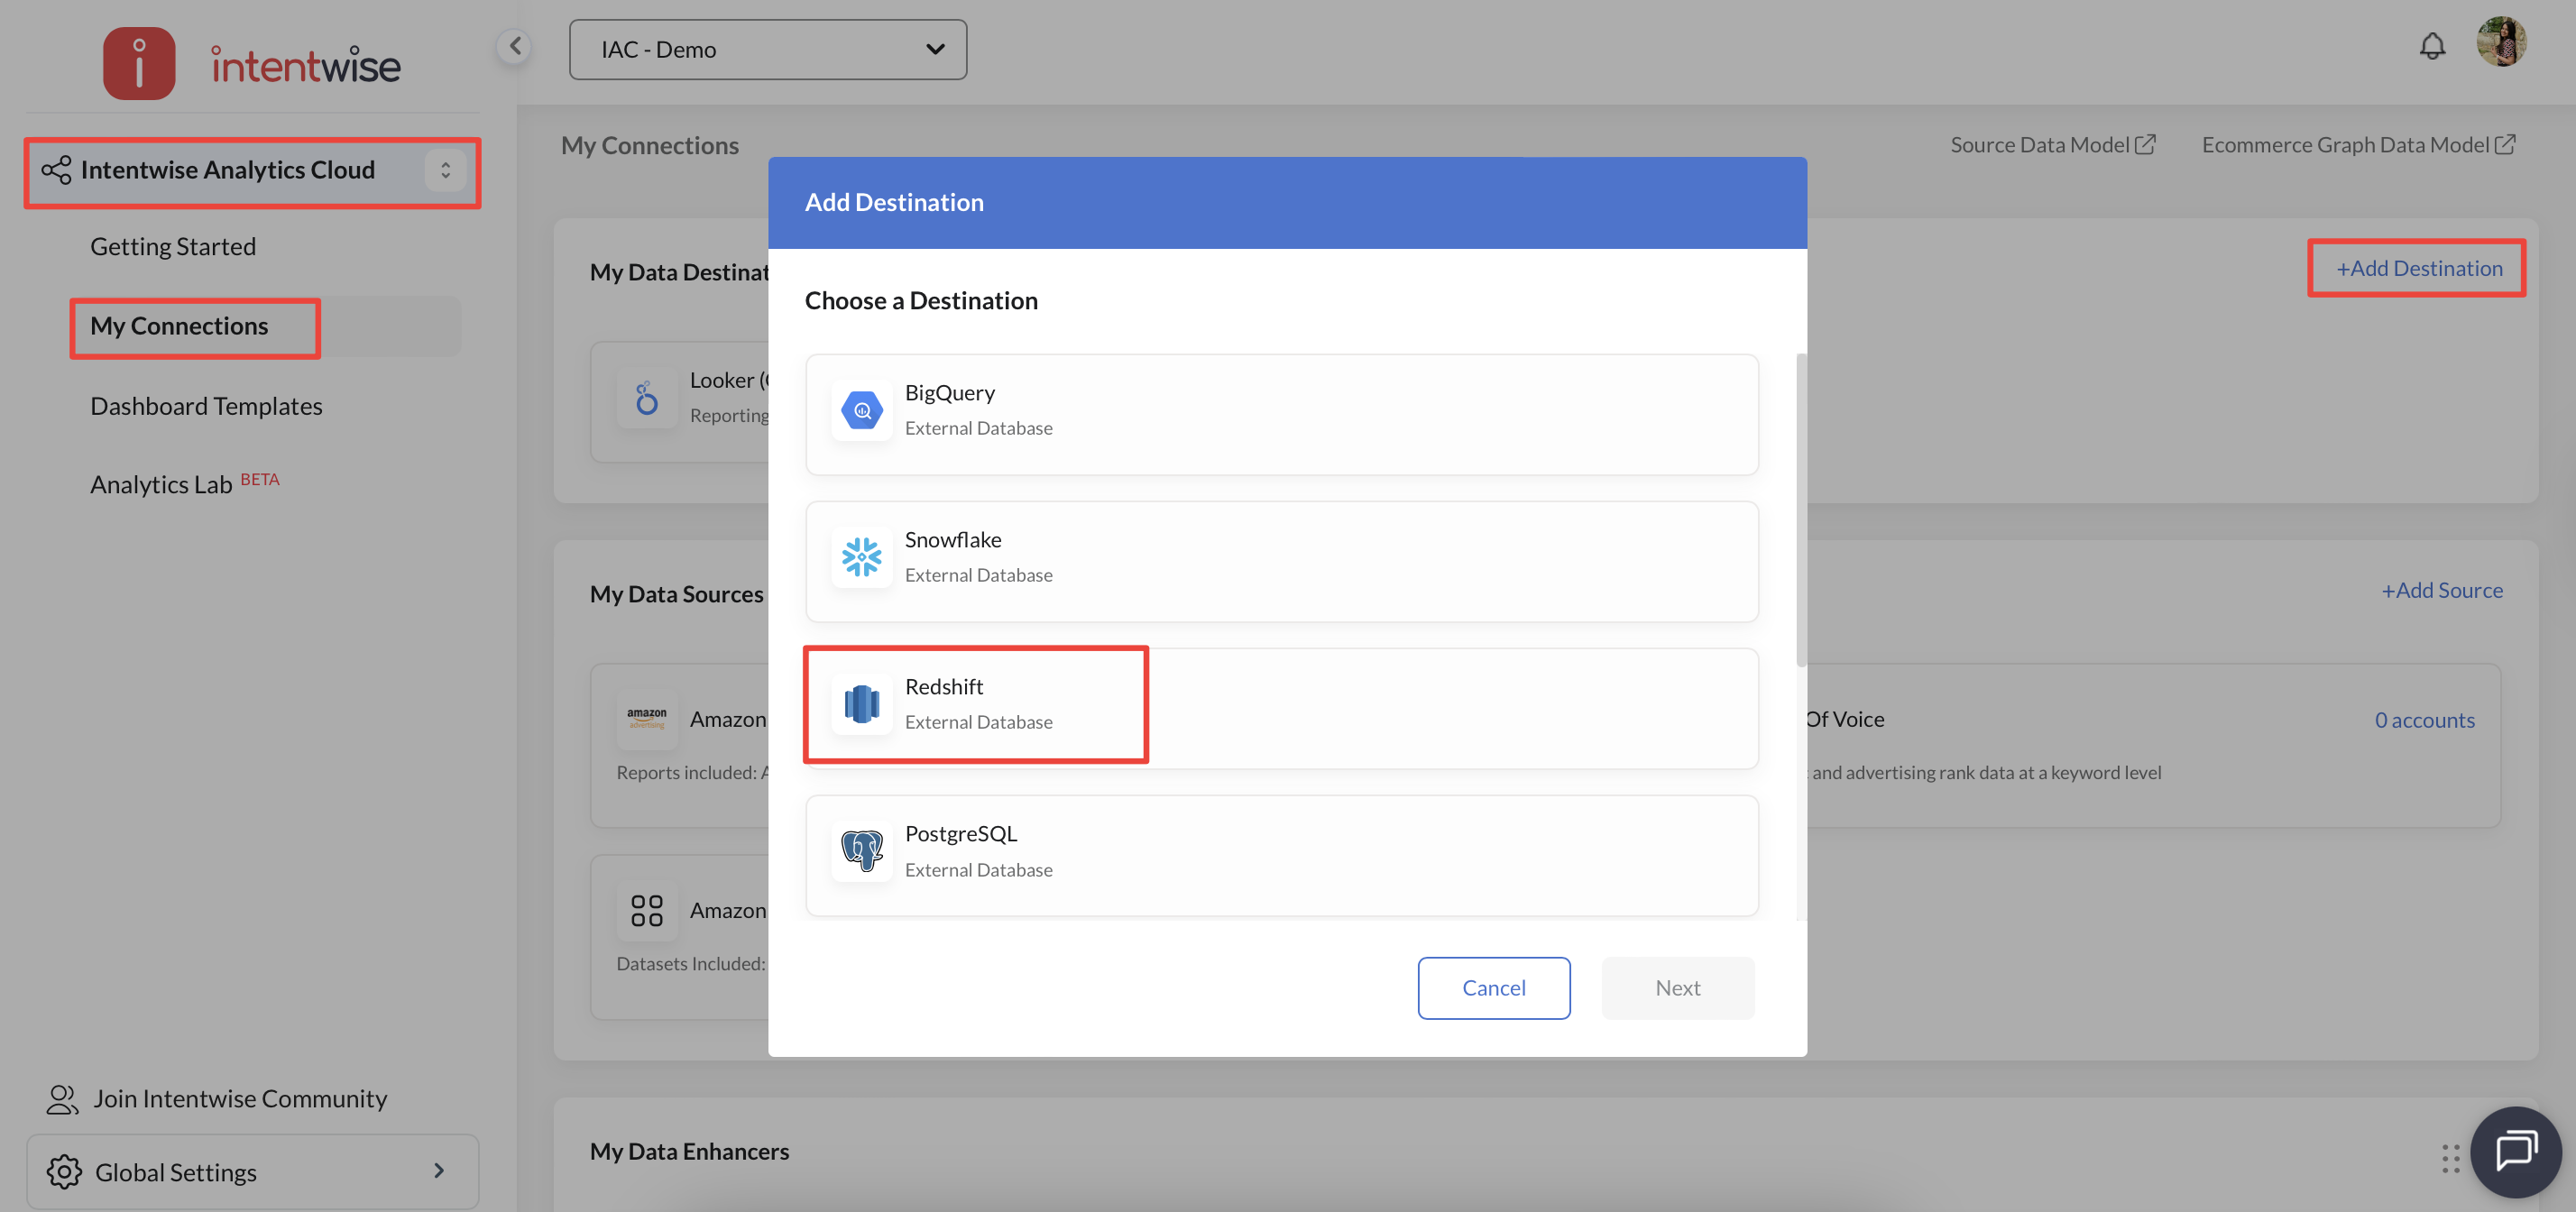Image resolution: width=2576 pixels, height=1212 pixels.
Task: Click the BigQuery hexagon icon
Action: (x=861, y=410)
